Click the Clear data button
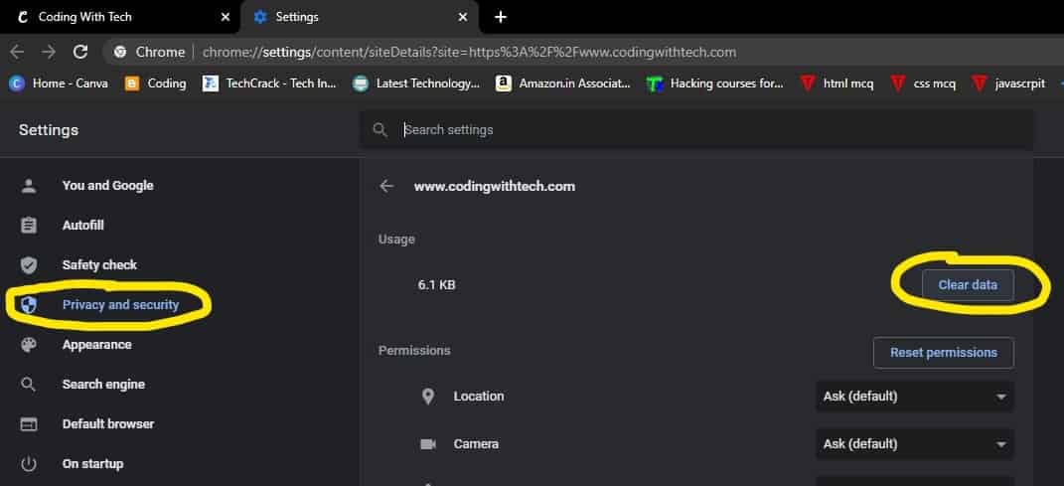 pos(968,285)
